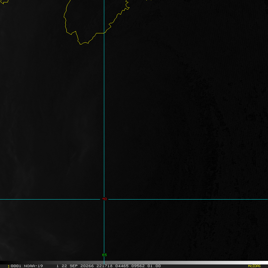Click the 01.00 resolution value
Viewport: 268px width, 268px height.
point(154,266)
